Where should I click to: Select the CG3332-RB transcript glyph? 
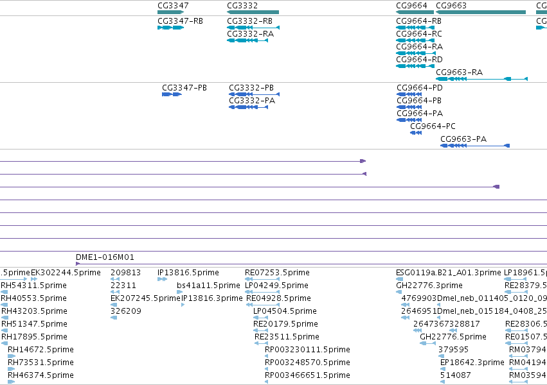pos(253,28)
